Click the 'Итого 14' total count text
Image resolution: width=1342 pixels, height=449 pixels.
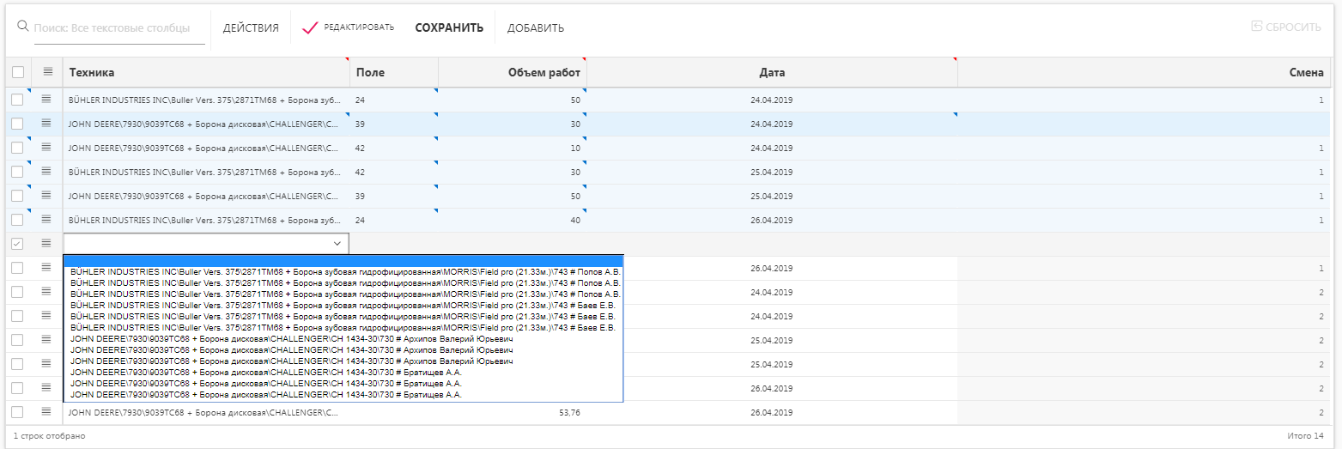coord(1306,436)
